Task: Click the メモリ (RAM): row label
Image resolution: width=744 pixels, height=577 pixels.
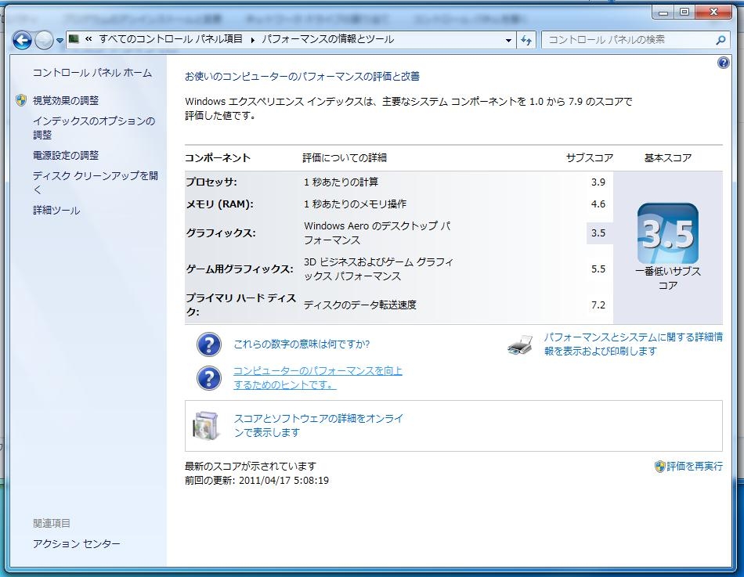Action: coord(220,204)
